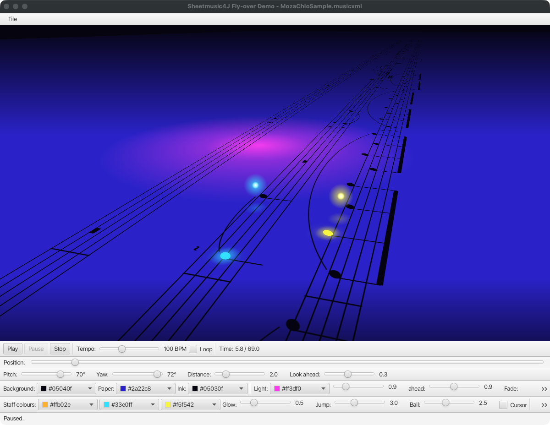Click the 0.5 glow value

click(x=299, y=403)
